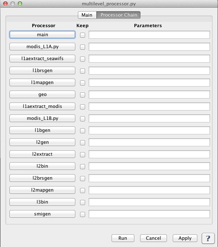This screenshot has width=218, height=247.
Task: Toggle Keep checkbox for l1aextract_modis
Action: [x=83, y=107]
